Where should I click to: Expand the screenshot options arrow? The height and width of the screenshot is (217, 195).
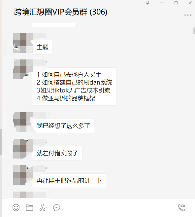[47, 208]
